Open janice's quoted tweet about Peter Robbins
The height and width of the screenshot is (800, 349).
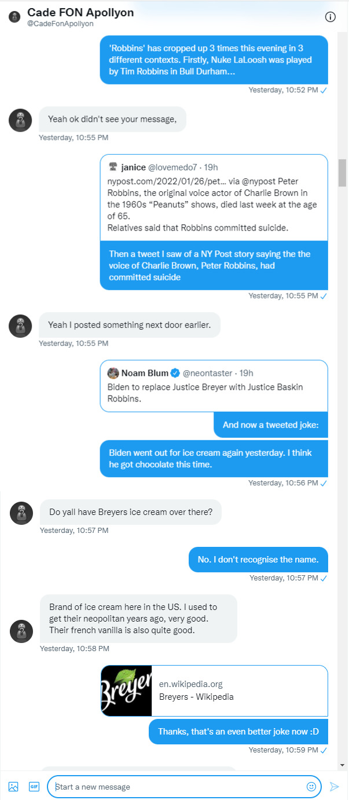click(214, 197)
